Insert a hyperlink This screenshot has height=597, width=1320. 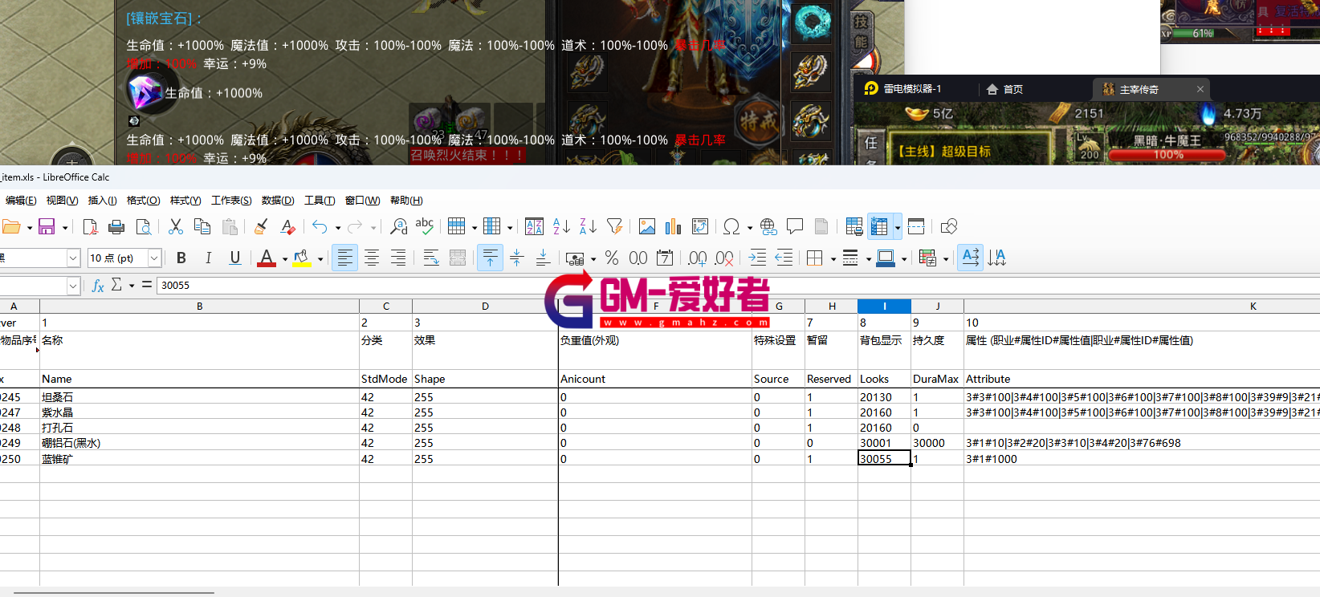click(x=768, y=227)
